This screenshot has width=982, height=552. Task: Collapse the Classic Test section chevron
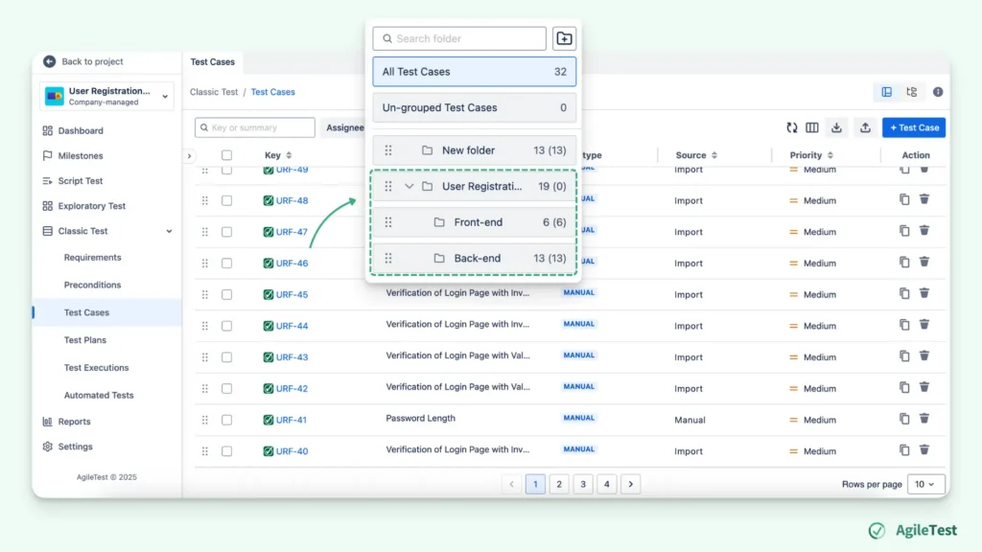click(x=169, y=231)
